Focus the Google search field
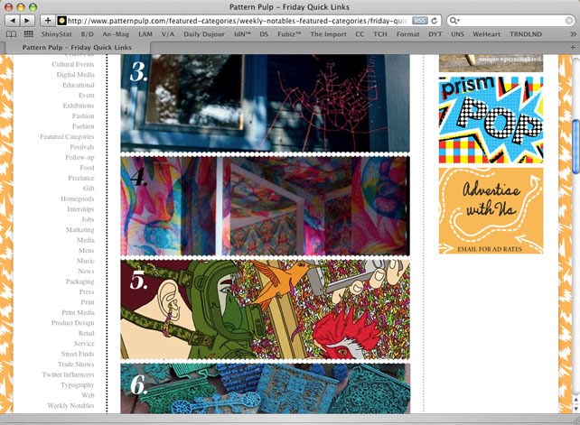The height and width of the screenshot is (425, 580). click(x=510, y=21)
